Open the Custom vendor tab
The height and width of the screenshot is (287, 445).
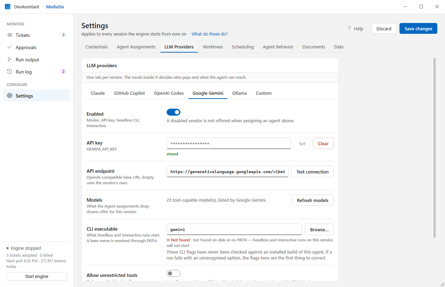pos(264,93)
